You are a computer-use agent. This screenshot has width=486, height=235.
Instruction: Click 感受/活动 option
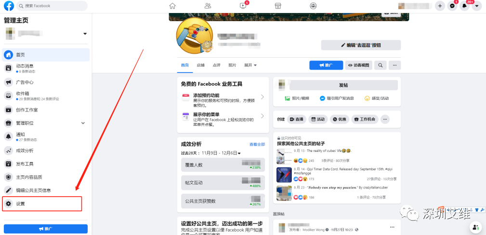point(377,99)
